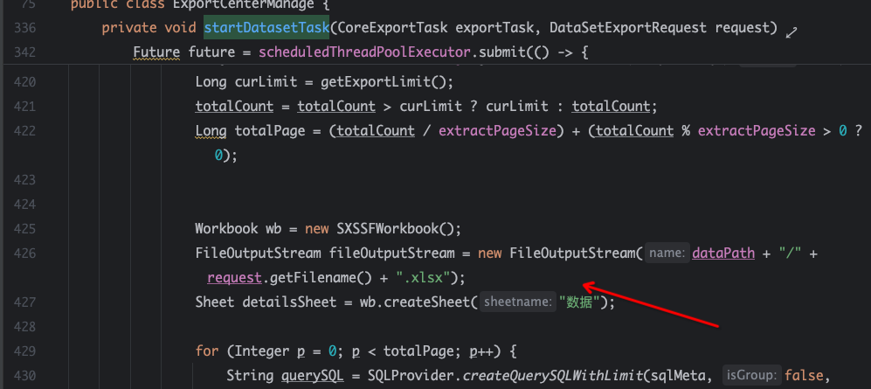Image resolution: width=871 pixels, height=389 pixels.
Task: Click the "数据" string literal
Action: (x=583, y=302)
